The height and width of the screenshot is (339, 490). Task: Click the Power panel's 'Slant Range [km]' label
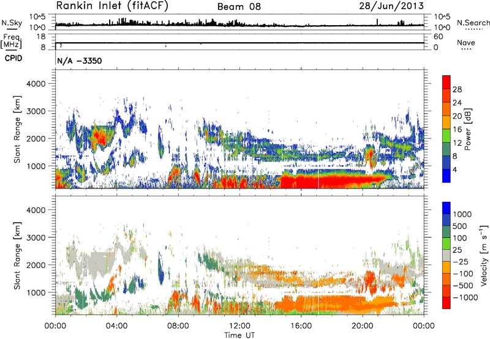17,129
